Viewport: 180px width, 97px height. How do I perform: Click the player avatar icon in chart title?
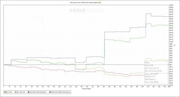[100, 3]
